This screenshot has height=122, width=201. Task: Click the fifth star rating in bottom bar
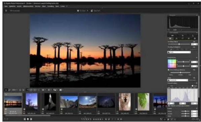point(103,119)
